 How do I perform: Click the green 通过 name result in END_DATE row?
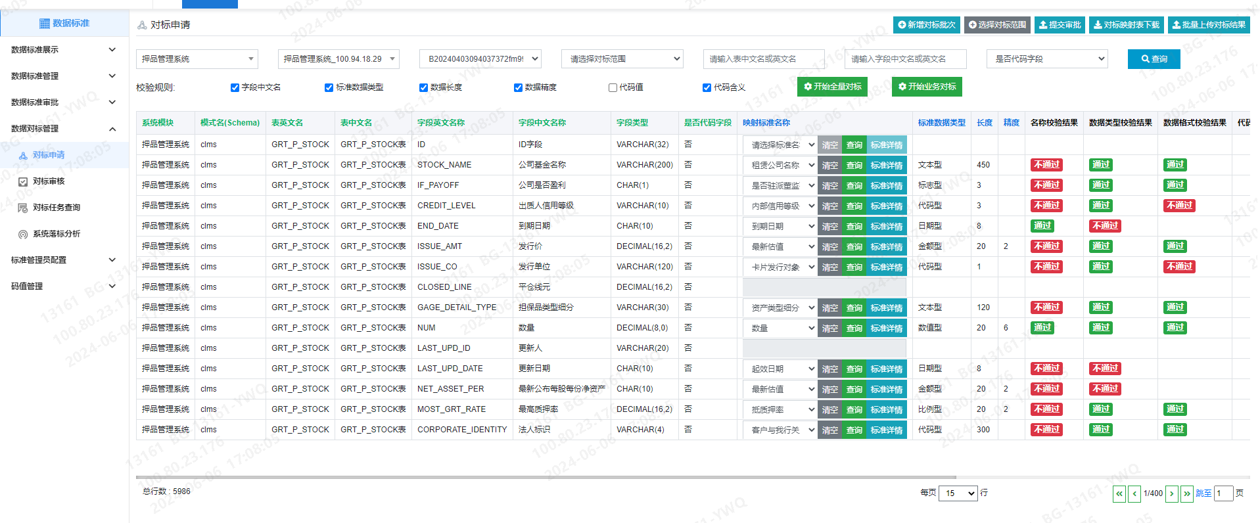click(x=1042, y=226)
